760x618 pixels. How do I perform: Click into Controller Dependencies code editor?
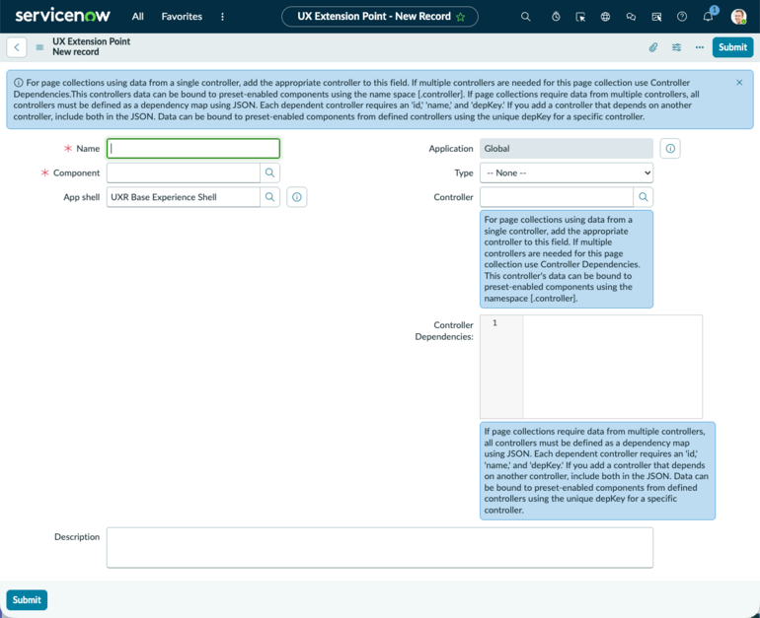coord(612,367)
